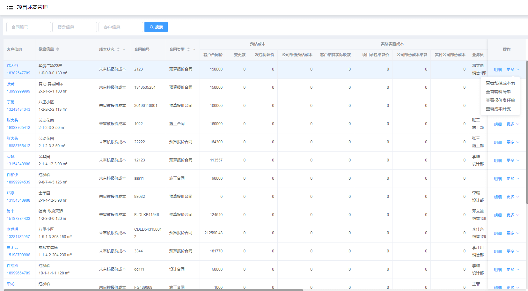Select 查看预控成本表 from the dropdown menu
This screenshot has width=528, height=291.
coord(500,83)
